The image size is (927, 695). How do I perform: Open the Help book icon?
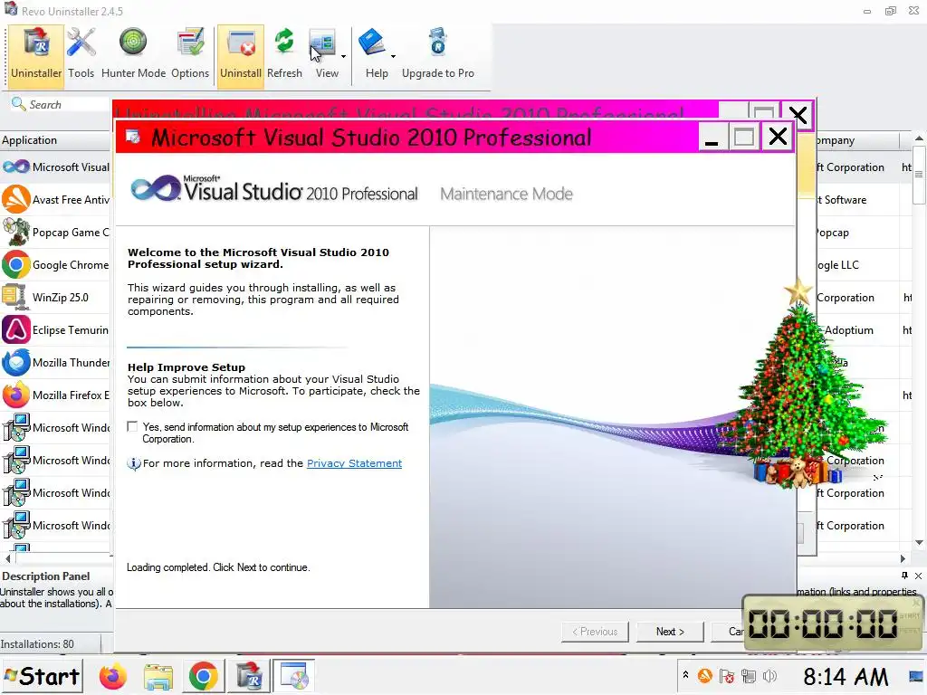[x=372, y=43]
